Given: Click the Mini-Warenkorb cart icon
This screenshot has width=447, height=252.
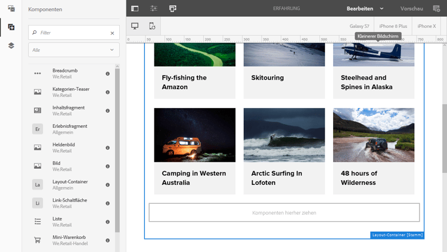Looking at the screenshot, I should pos(38,240).
